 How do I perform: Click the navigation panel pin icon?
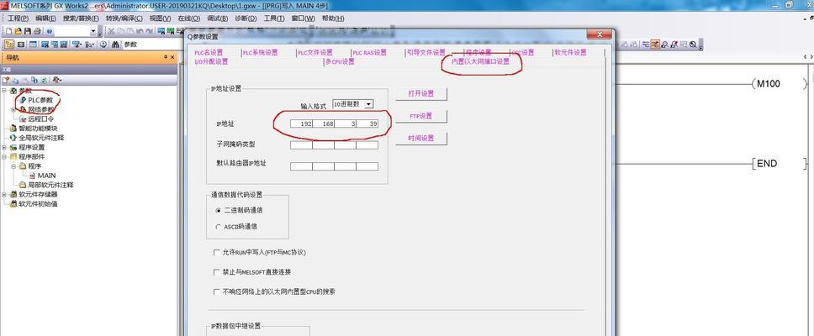tap(166, 57)
